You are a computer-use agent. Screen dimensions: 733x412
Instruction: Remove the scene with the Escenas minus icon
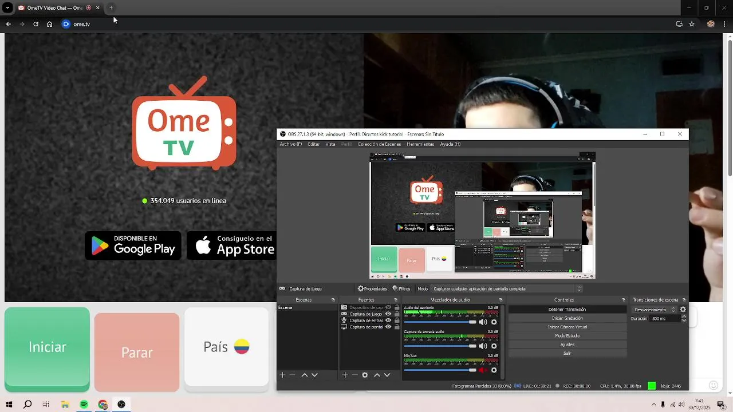coord(293,375)
